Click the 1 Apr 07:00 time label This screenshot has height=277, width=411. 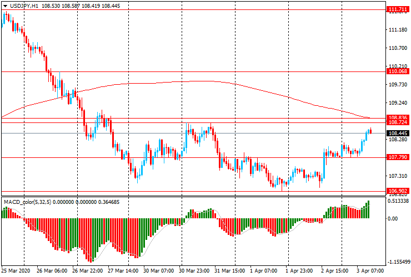pyautogui.click(x=263, y=271)
